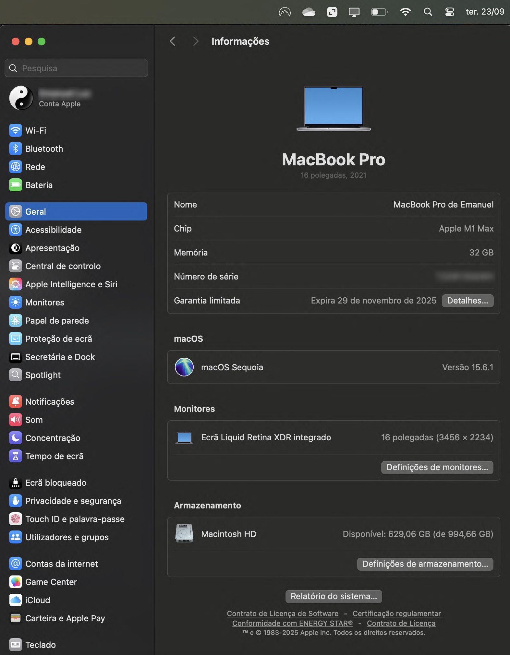Open Spotlight settings in sidebar

(76, 375)
